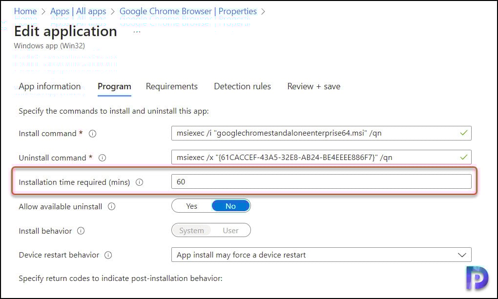
Task: Select the Program tab
Action: (114, 86)
